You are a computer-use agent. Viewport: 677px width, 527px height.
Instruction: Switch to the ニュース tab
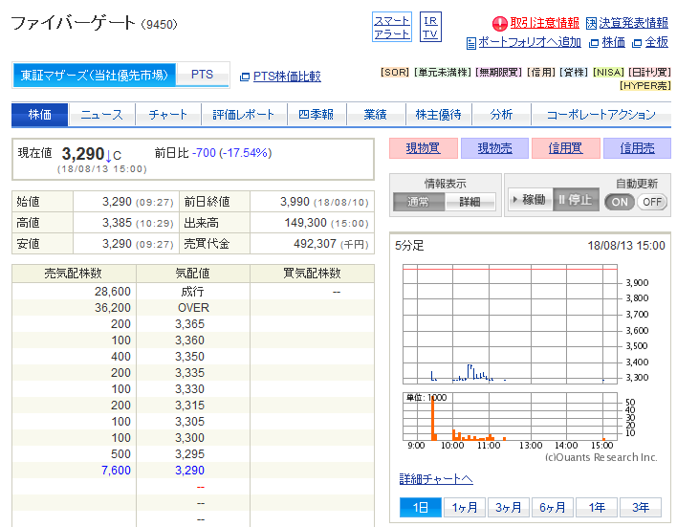click(x=101, y=115)
